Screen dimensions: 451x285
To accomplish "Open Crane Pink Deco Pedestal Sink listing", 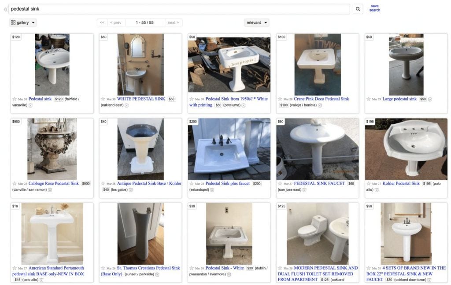I will 321,99.
